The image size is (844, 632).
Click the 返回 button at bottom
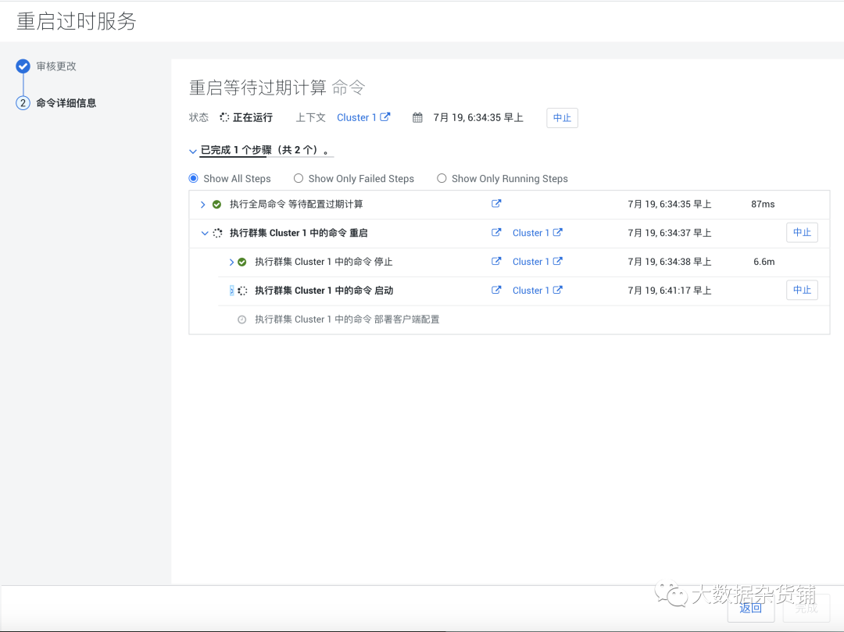[751, 609]
